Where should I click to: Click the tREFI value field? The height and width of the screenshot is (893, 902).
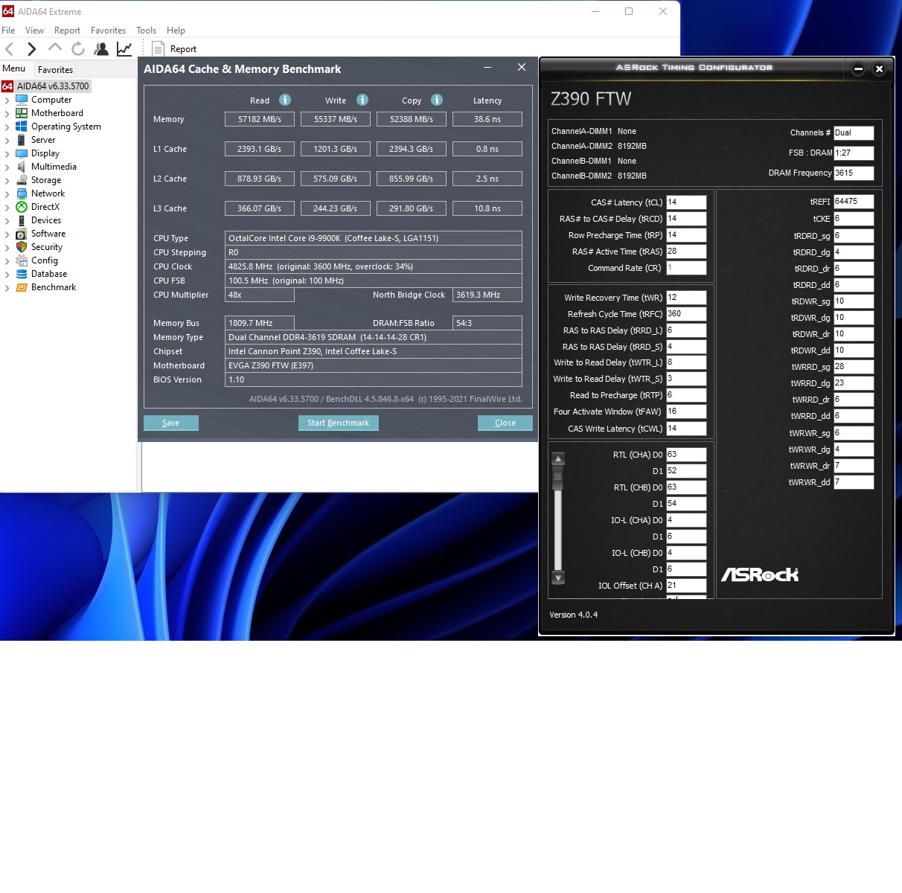pyautogui.click(x=854, y=202)
